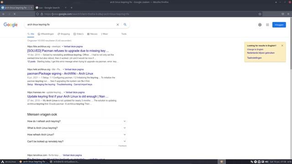Open a new tab with the plus button
This screenshot has height=164, width=292.
(x=72, y=8)
